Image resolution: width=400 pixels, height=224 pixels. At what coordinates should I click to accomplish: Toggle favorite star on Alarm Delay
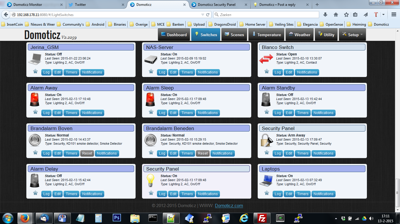pos(35,193)
